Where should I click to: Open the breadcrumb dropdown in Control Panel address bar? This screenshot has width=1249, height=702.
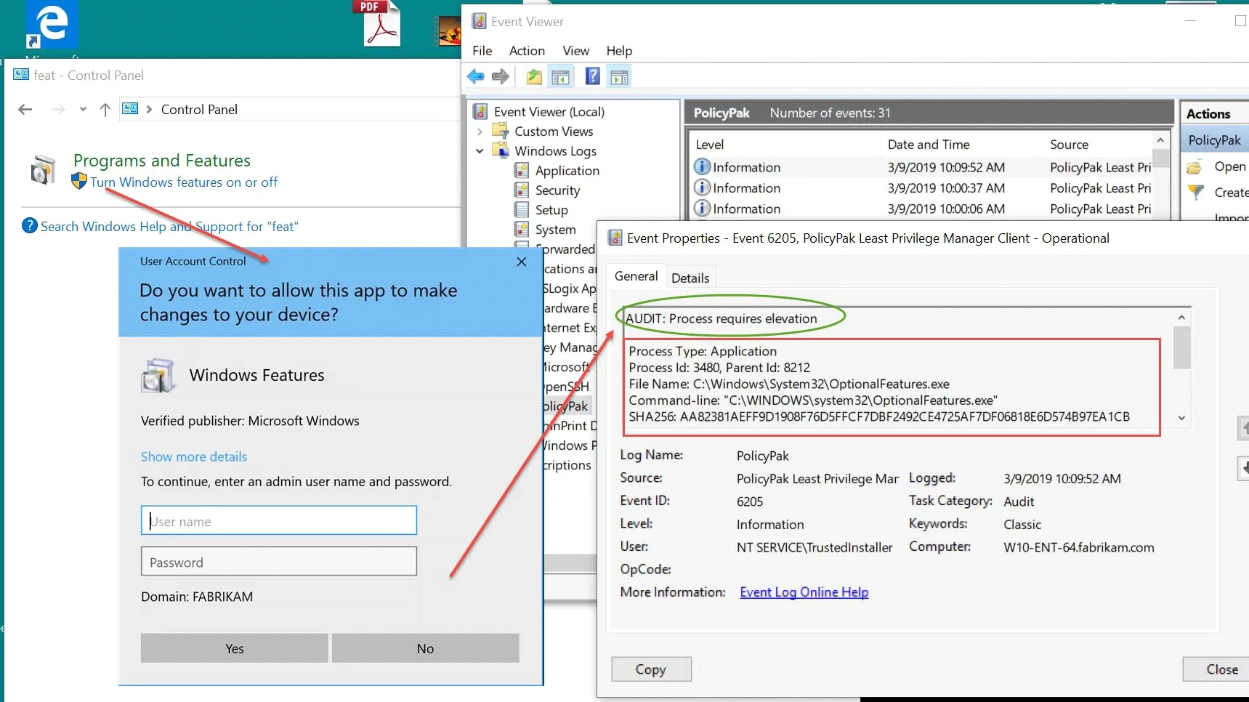[x=82, y=109]
